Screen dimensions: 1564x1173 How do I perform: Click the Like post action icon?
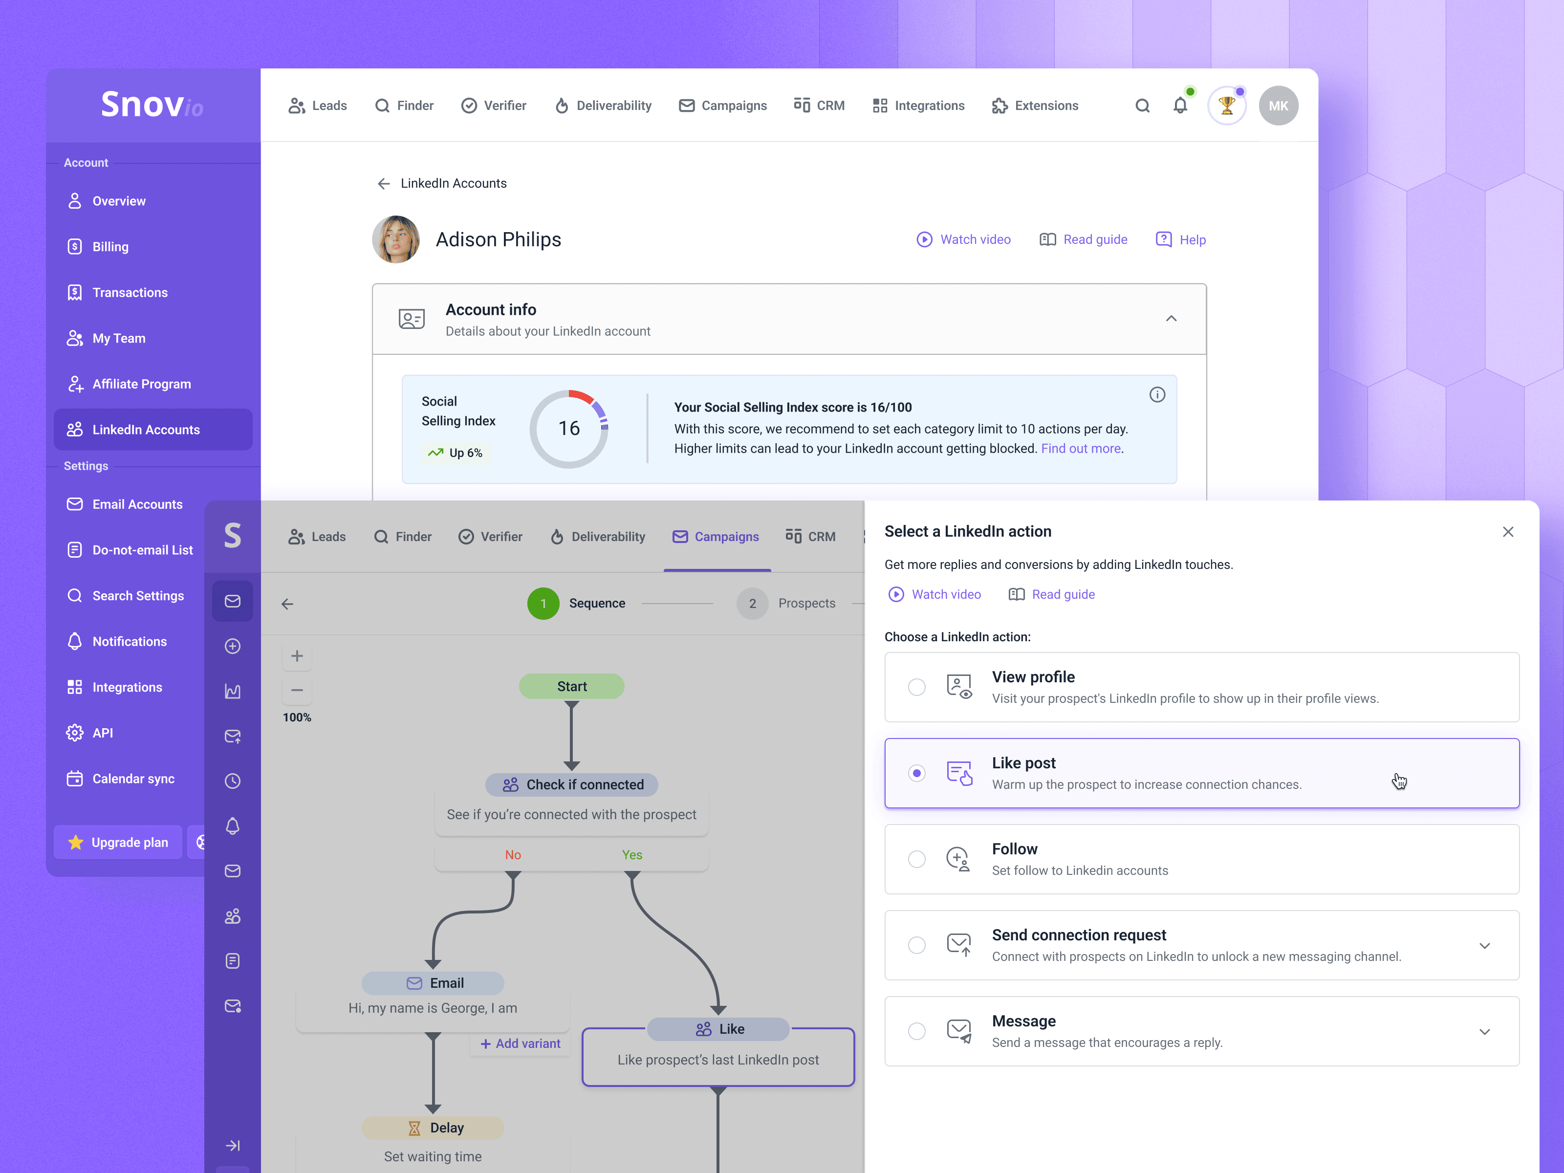click(x=959, y=773)
